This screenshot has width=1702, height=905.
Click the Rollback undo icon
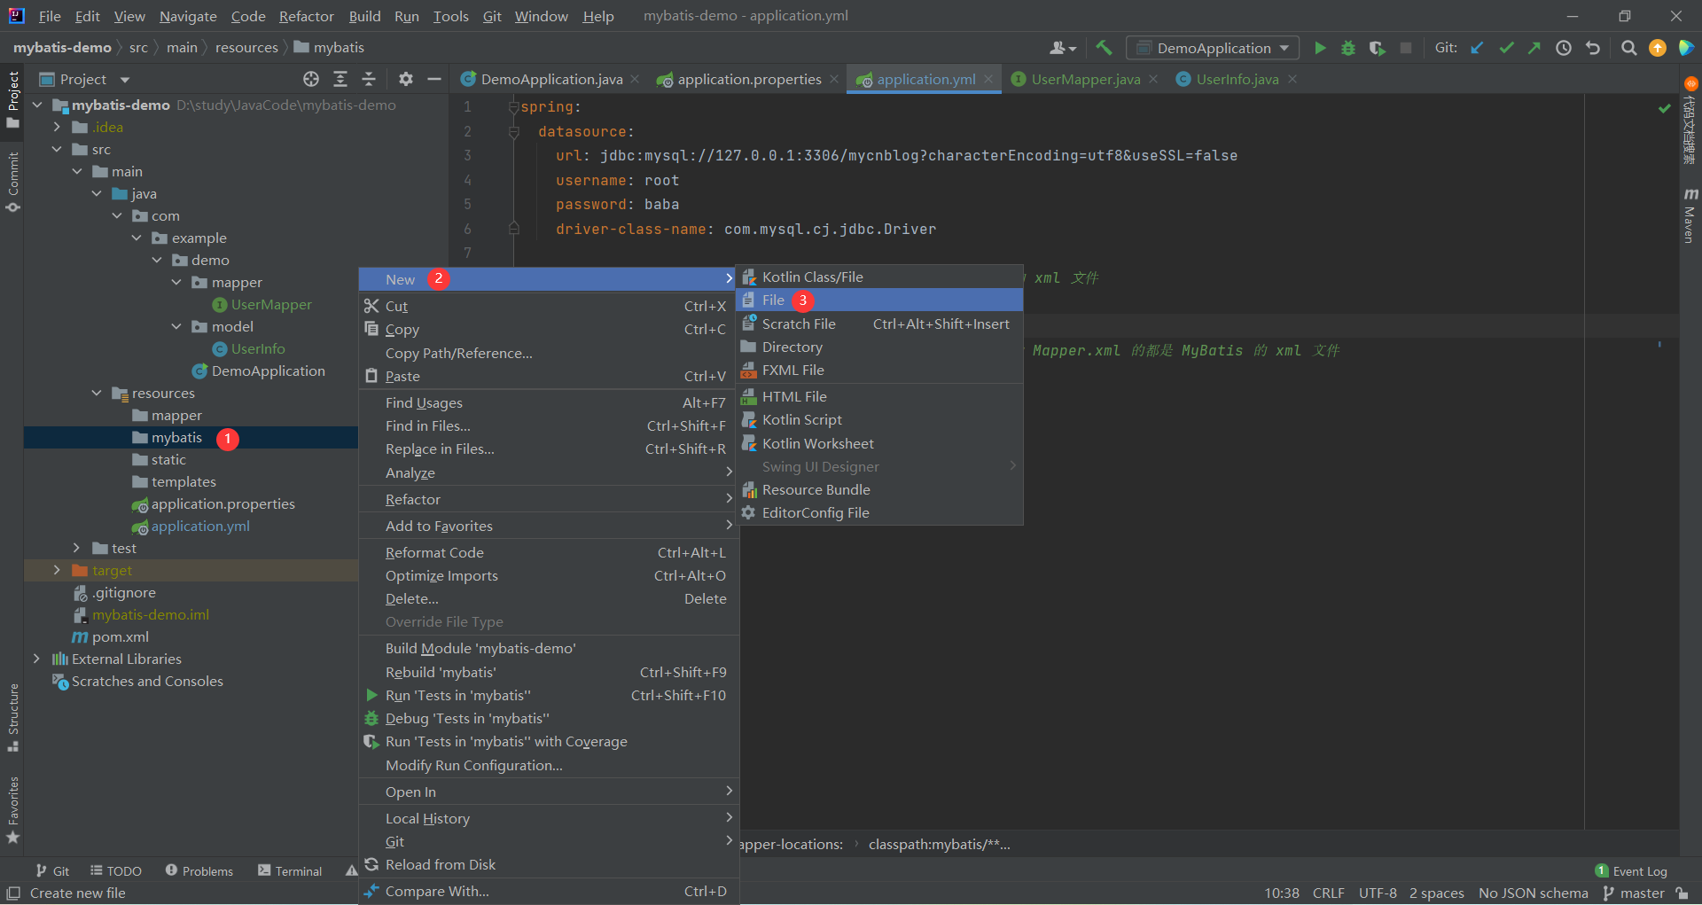pos(1593,48)
